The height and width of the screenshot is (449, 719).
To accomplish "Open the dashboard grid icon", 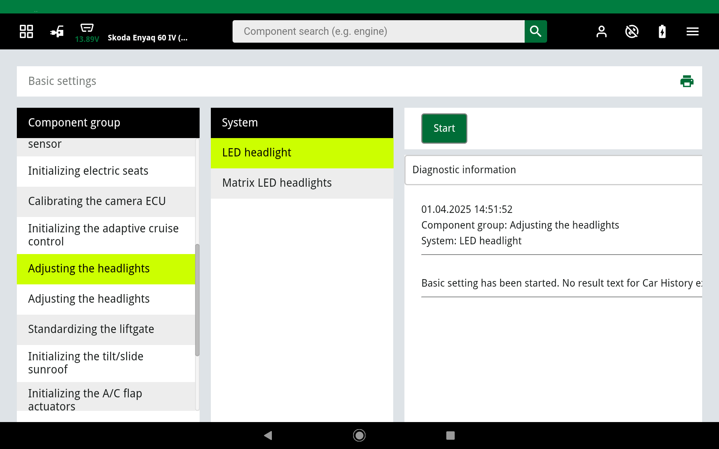I will click(26, 31).
